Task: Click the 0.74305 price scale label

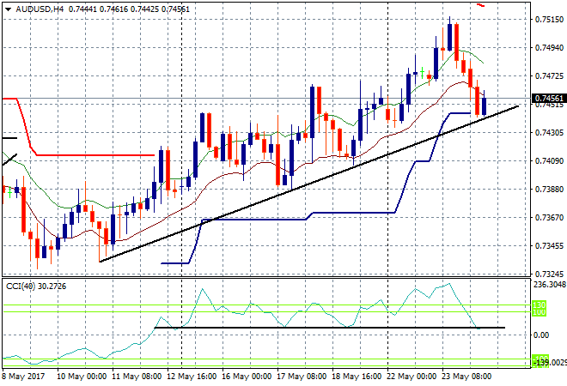Action: coord(549,133)
